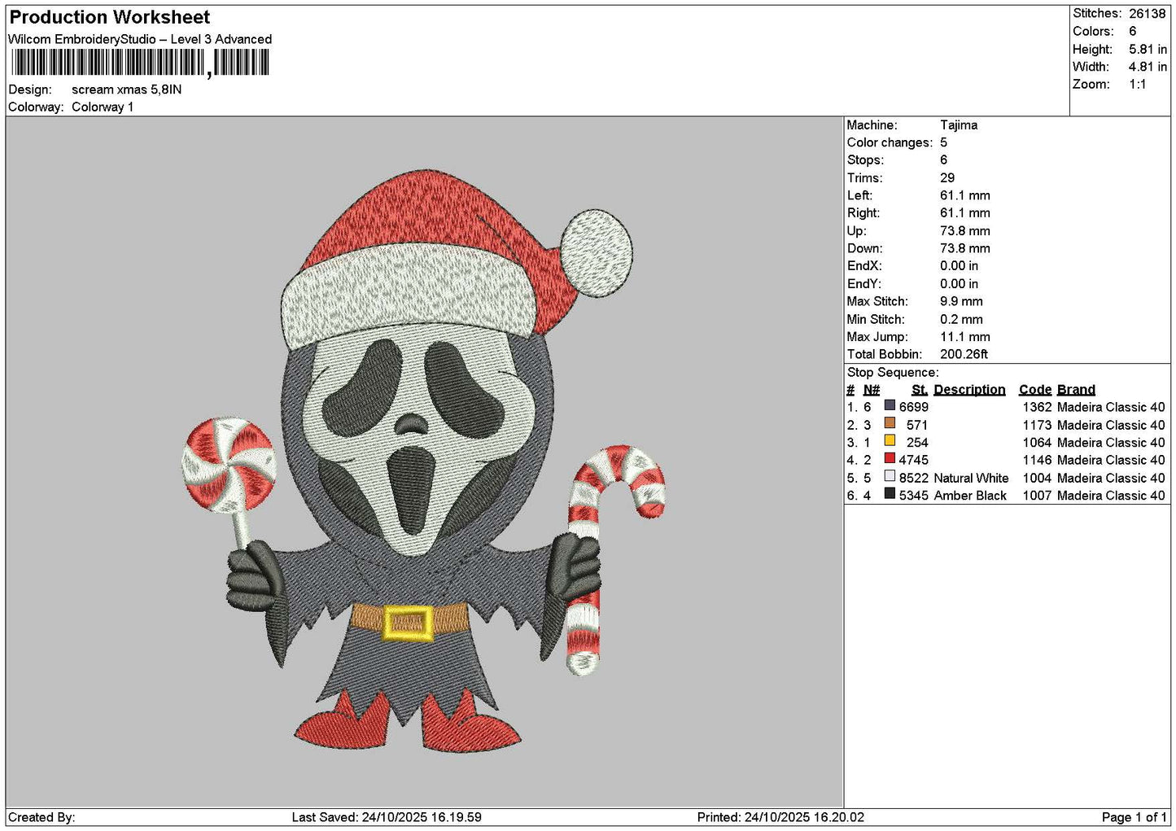Viewport: 1176px width, 831px height.
Task: Click the scream xmas embroidery design preview
Action: (x=424, y=461)
